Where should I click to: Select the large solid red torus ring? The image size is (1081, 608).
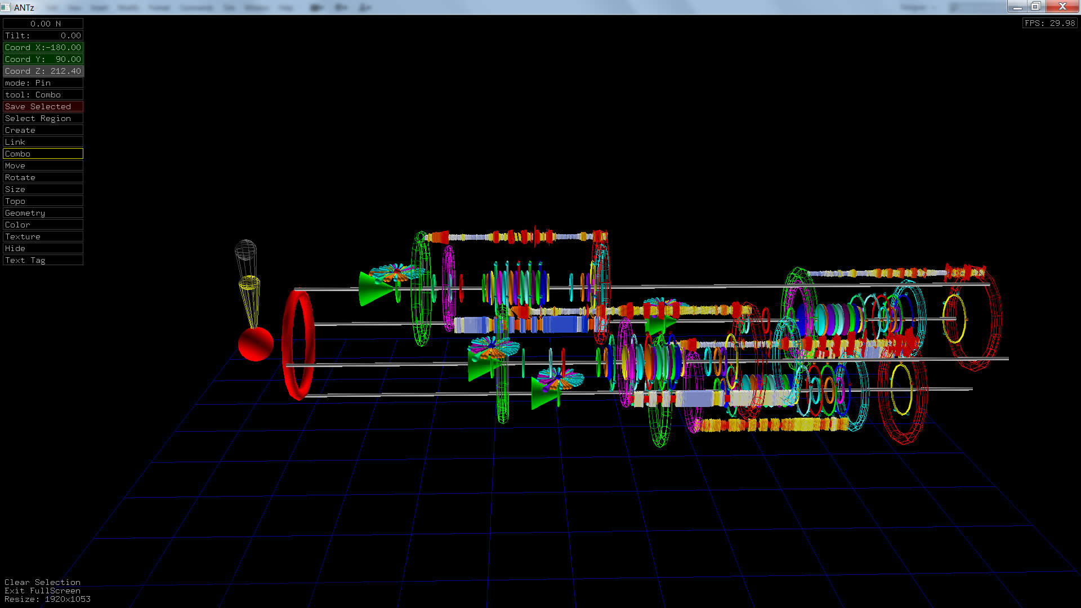click(287, 345)
